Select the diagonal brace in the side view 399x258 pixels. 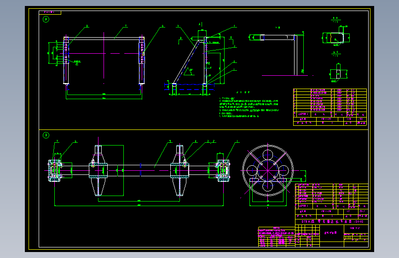[186, 62]
